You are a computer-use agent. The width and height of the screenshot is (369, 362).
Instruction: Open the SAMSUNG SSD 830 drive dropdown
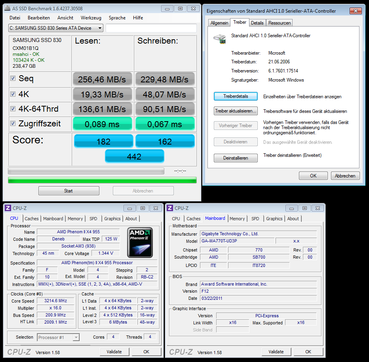(56, 28)
